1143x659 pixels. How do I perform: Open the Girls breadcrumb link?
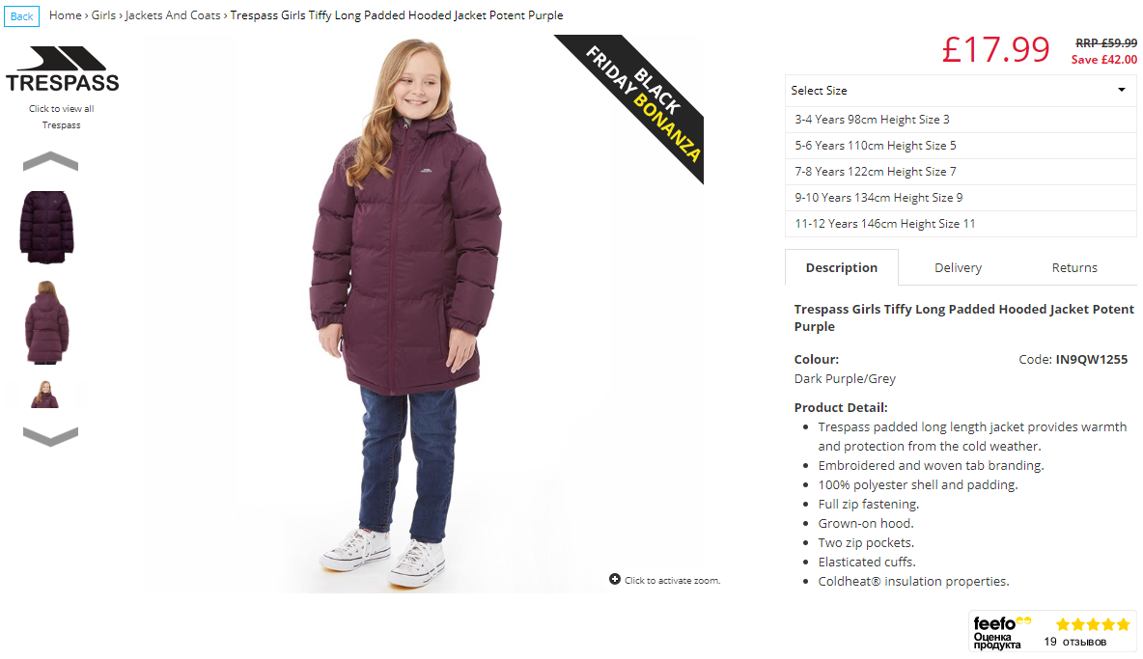pyautogui.click(x=103, y=15)
